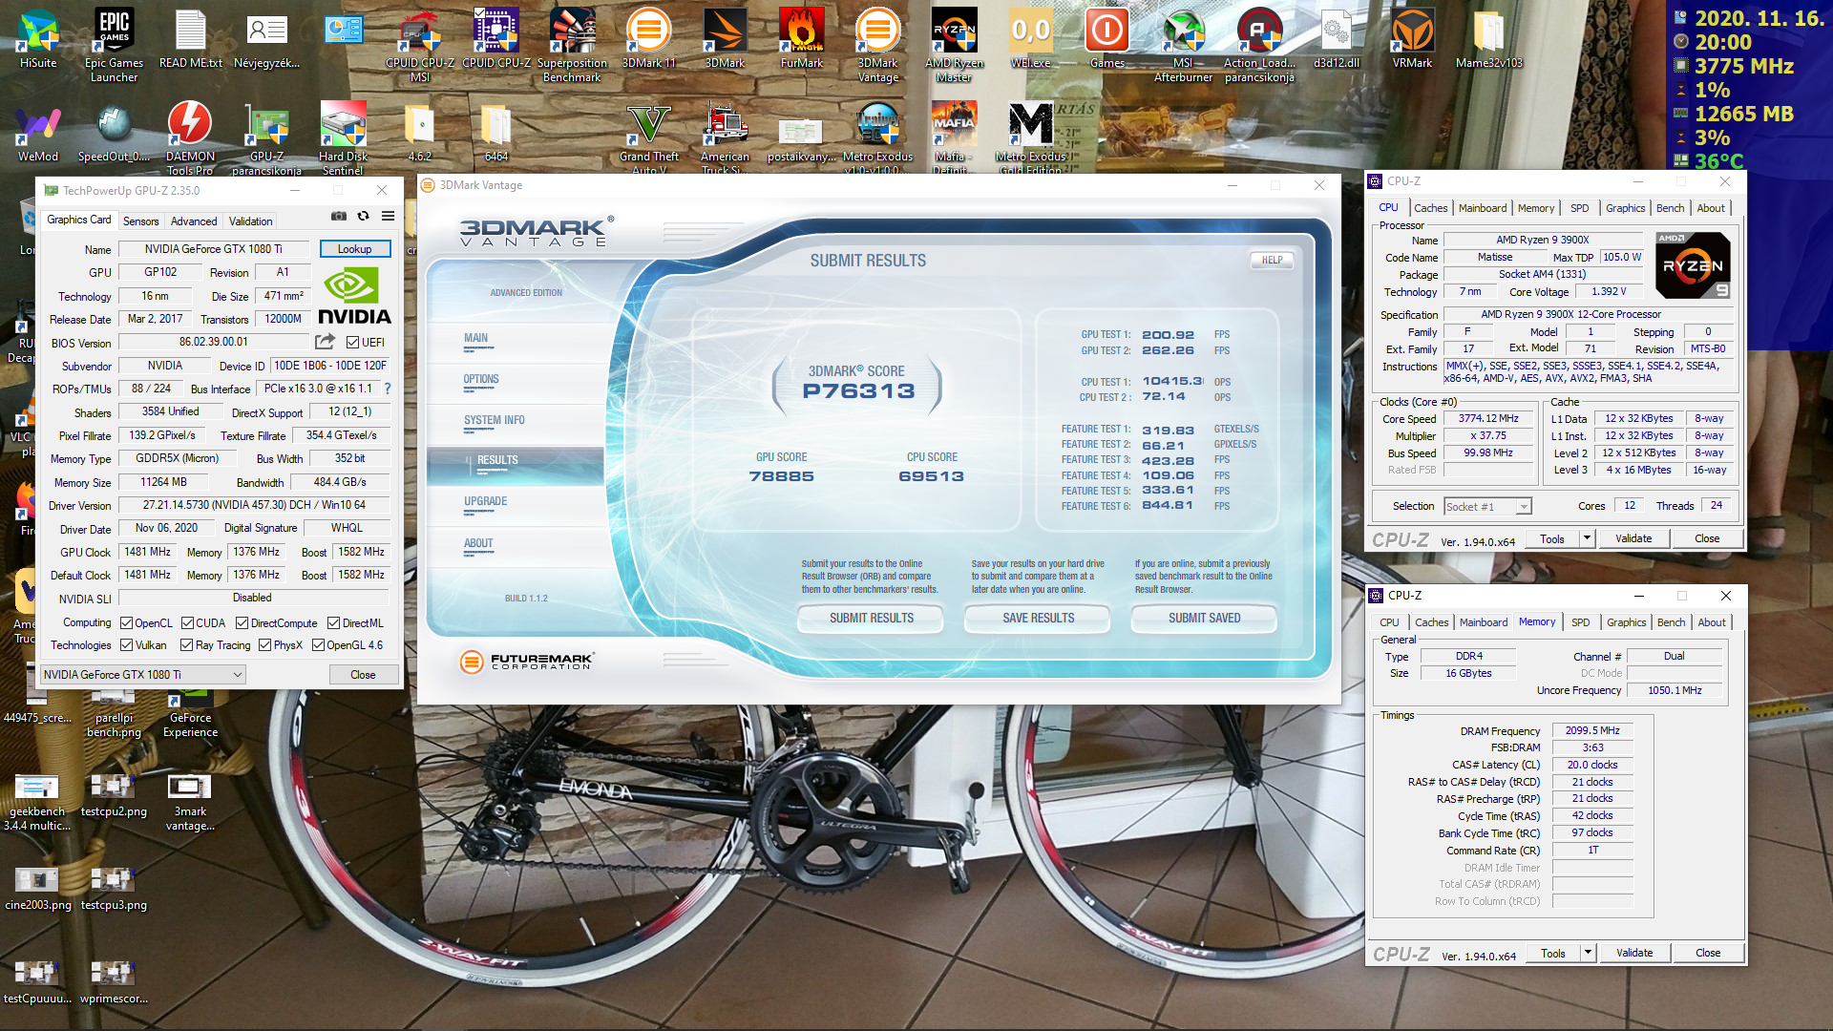Toggle the PhysX checkbox
This screenshot has width=1833, height=1031.
[x=264, y=645]
